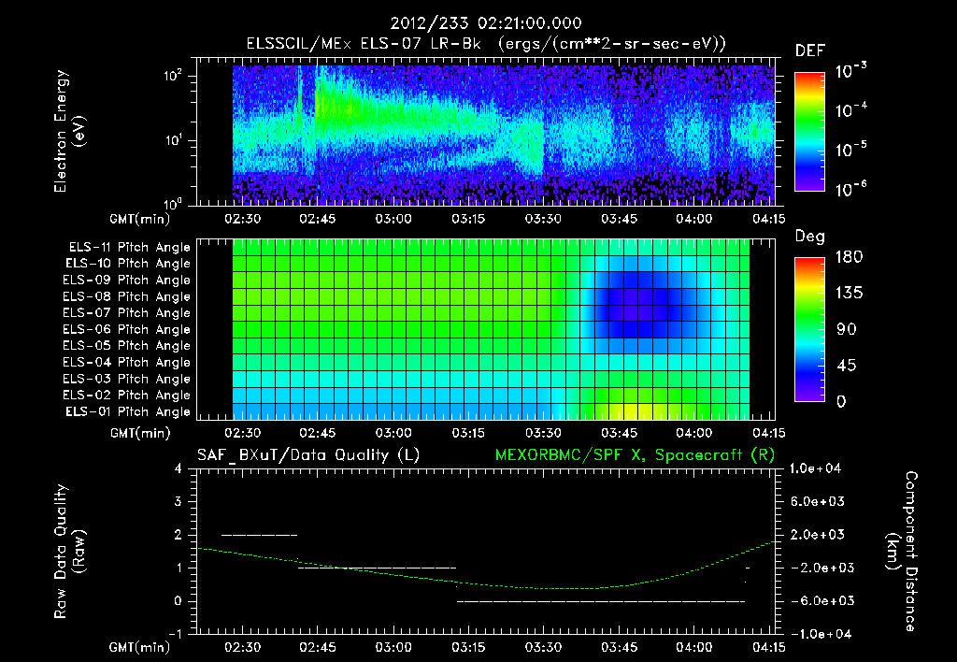Click the Raw Data Quality (Raw) axis label
This screenshot has height=662, width=957.
click(68, 552)
